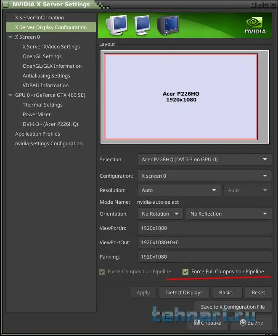Click Save to X Configuration File
This screenshot has height=336, width=278.
pyautogui.click(x=233, y=307)
